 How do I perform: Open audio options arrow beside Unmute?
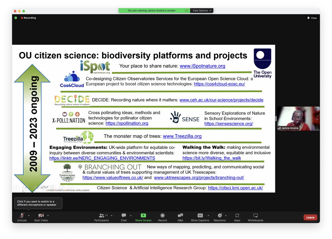pyautogui.click(x=28, y=215)
